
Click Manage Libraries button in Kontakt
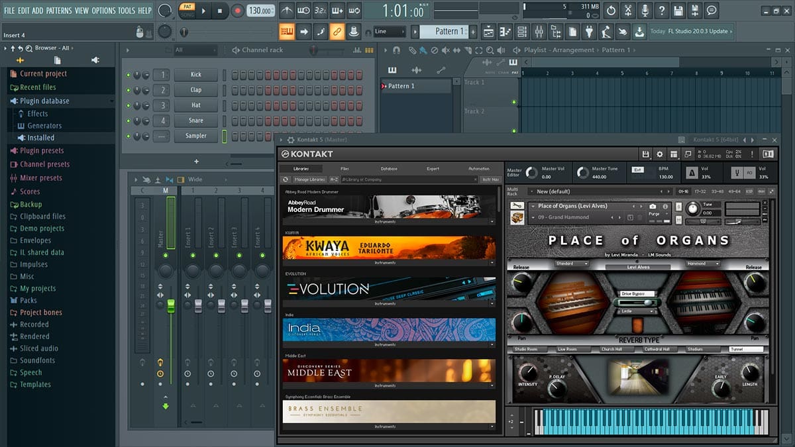[x=309, y=179]
